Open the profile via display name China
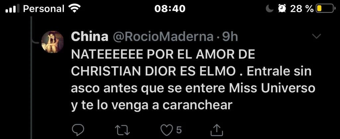 tap(90, 37)
